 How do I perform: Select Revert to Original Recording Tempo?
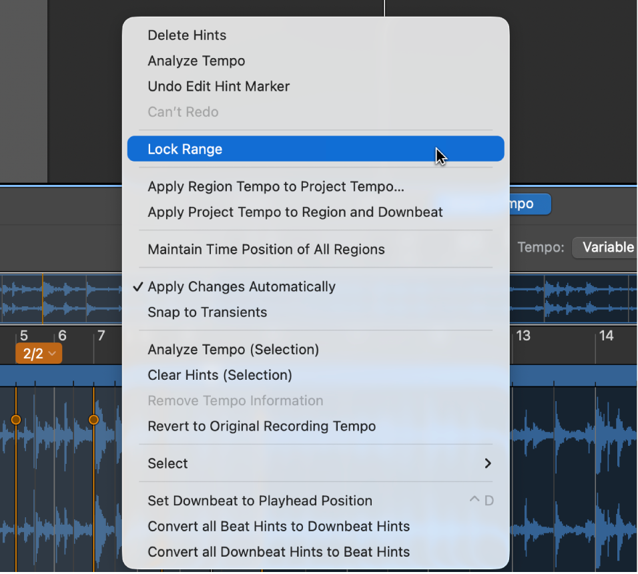pyautogui.click(x=316, y=426)
